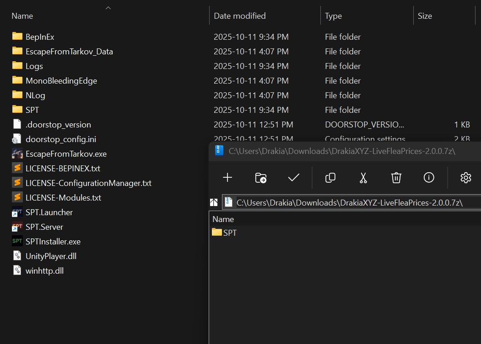Viewport: 481px width, 344px height.
Task: Click the sort direction chevron above Name
Action: click(108, 8)
